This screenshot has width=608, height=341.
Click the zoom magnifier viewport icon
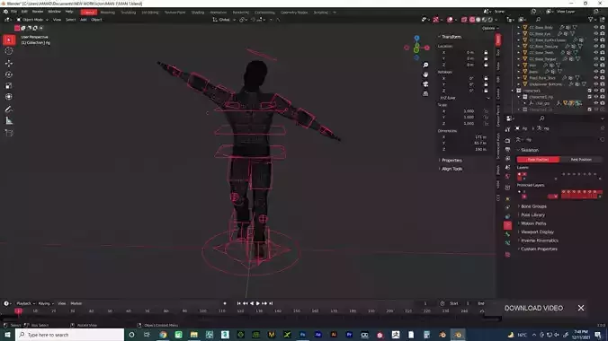coord(425,65)
